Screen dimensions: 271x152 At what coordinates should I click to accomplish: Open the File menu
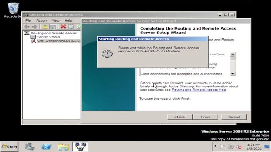point(28,21)
